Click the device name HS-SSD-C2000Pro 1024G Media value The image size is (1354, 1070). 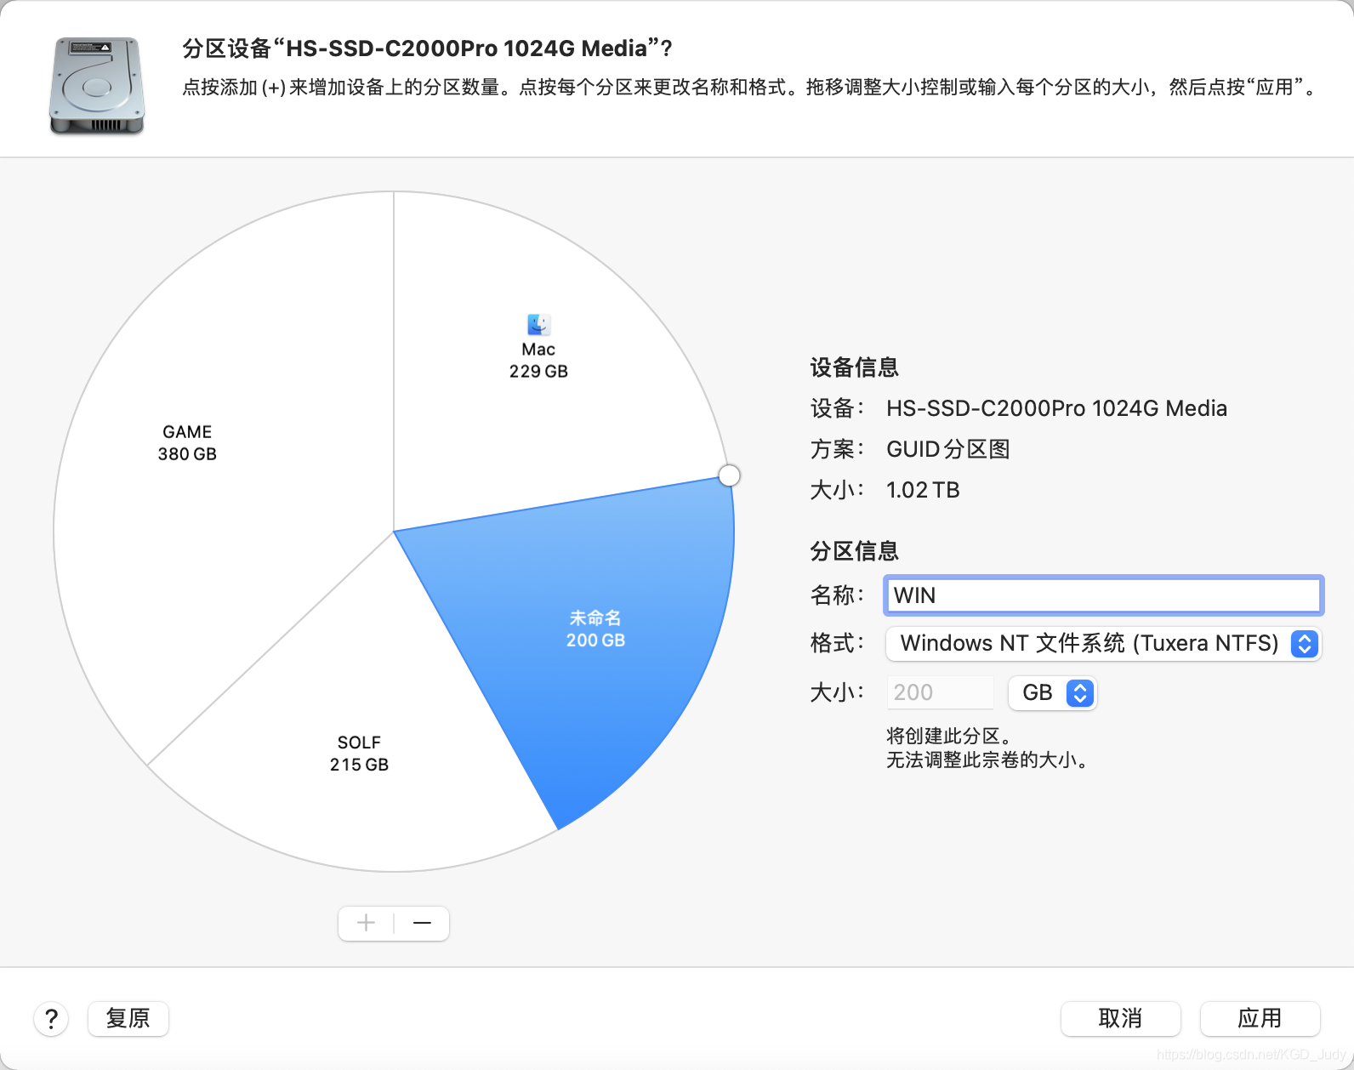point(1056,408)
